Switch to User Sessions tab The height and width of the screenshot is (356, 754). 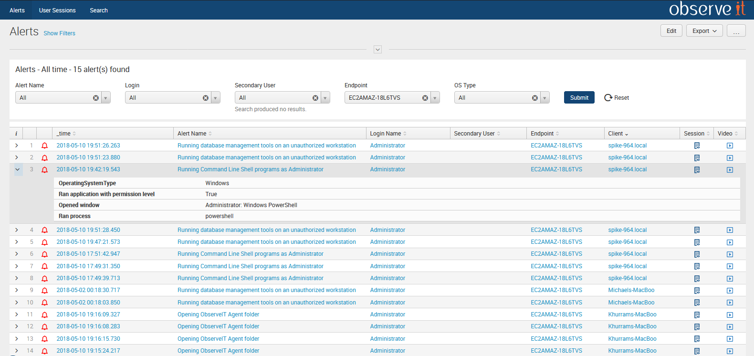57,10
